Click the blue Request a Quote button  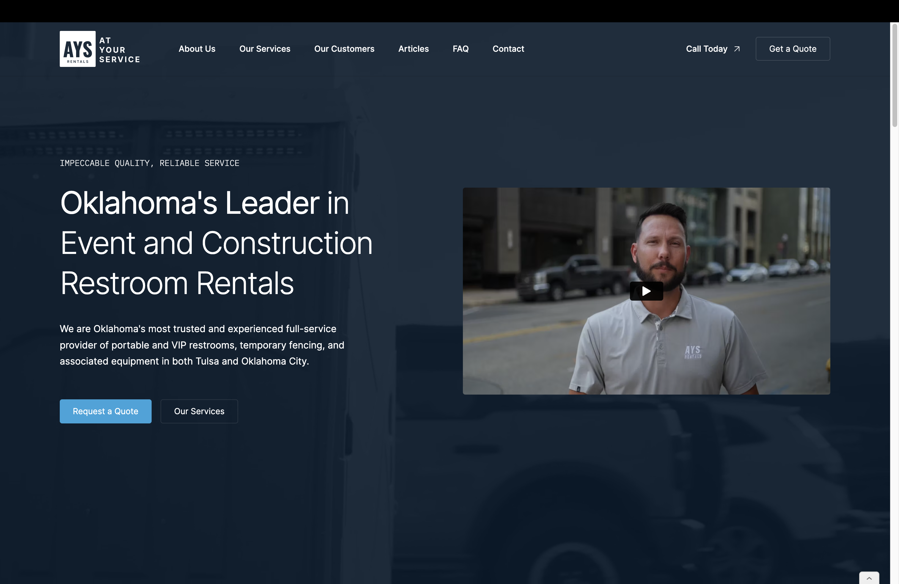(105, 411)
